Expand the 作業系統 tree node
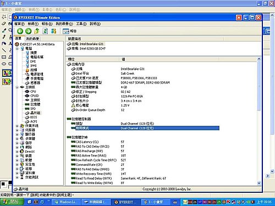 [x=17, y=126]
